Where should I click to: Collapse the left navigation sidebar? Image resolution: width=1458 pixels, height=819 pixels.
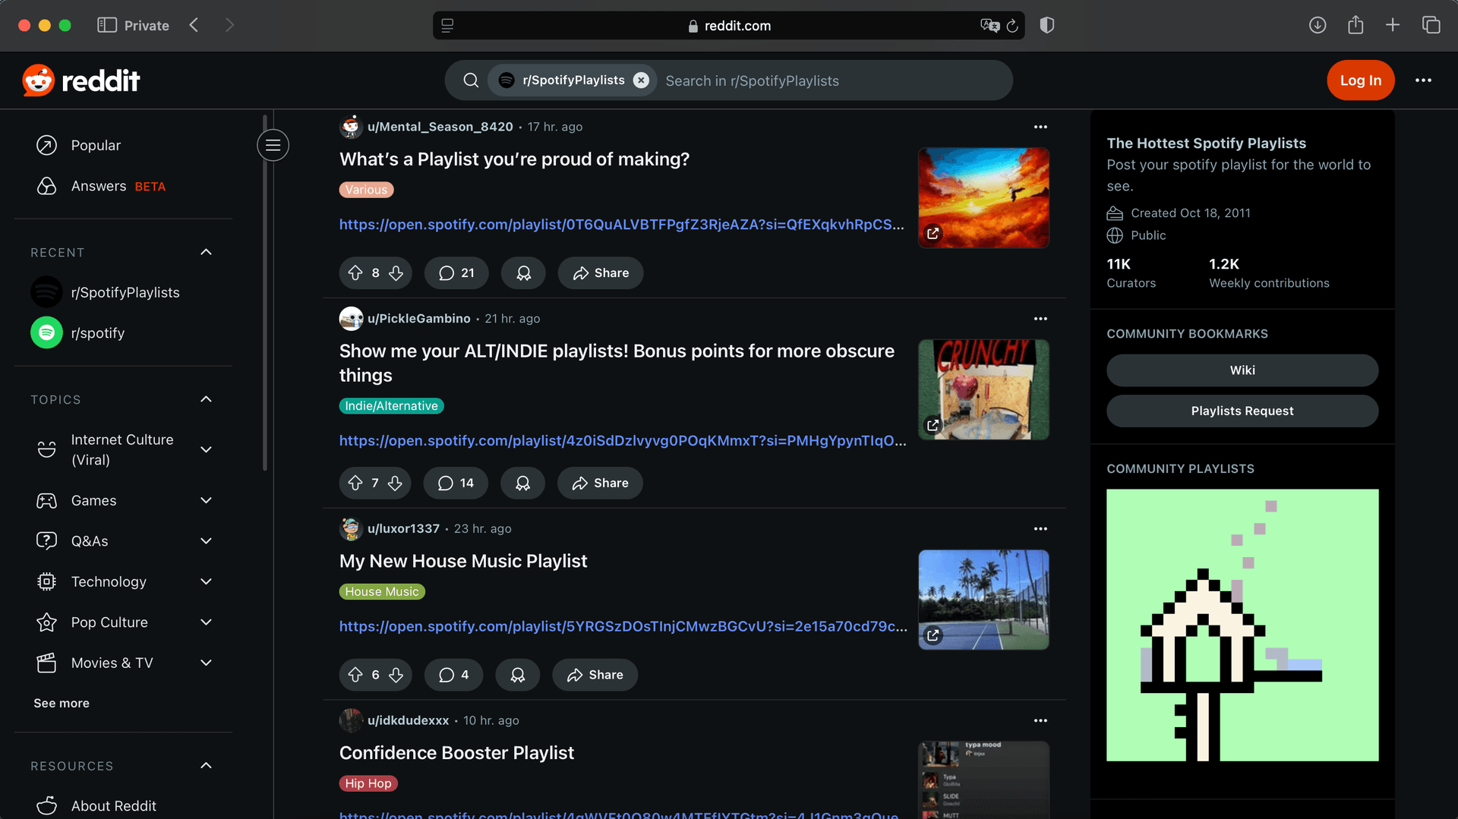pos(273,145)
